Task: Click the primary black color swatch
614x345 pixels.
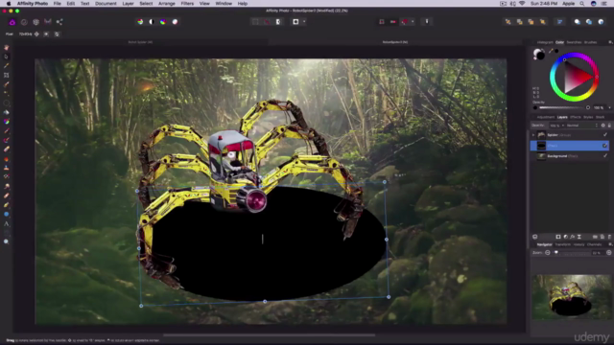Action: tap(540, 56)
